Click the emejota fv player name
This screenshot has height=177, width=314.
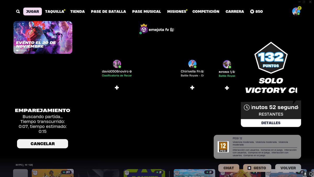point(159,30)
